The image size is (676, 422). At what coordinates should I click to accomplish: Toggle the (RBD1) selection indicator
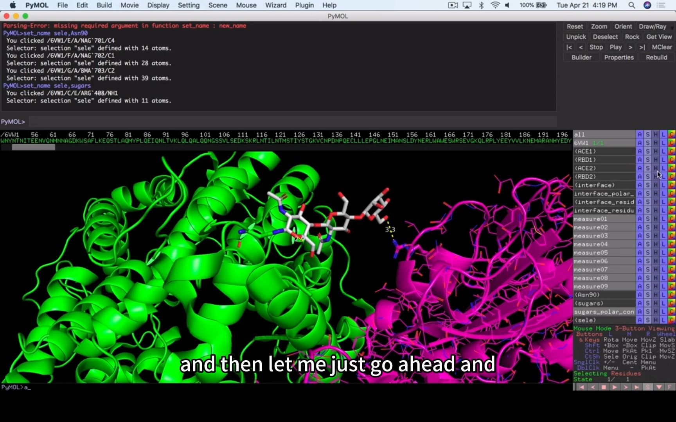coord(604,159)
